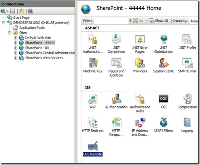200x165 pixels.
Task: Open .NET Globalization feature
Action: pos(163,44)
